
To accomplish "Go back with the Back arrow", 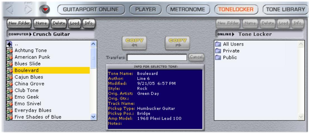I will pos(10,10).
